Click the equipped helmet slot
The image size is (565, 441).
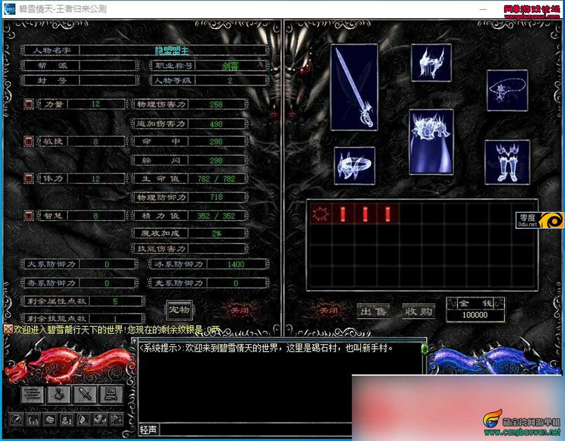tap(431, 63)
